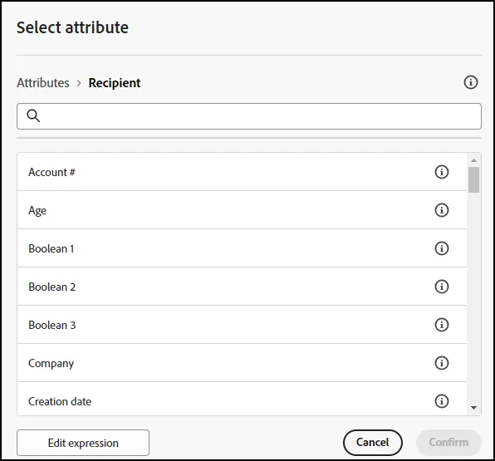The height and width of the screenshot is (461, 495).
Task: Click the list scrollbar up arrow
Action: pyautogui.click(x=473, y=160)
